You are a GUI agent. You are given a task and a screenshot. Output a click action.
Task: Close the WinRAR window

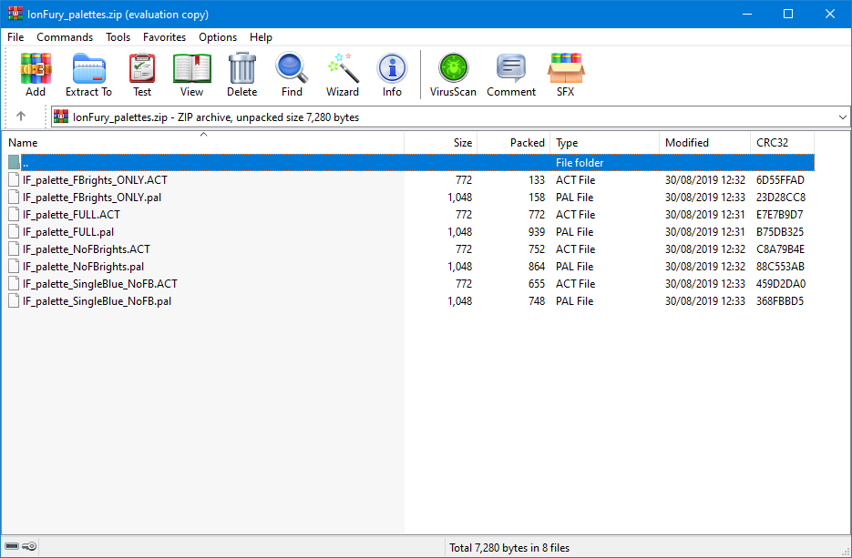pos(830,15)
